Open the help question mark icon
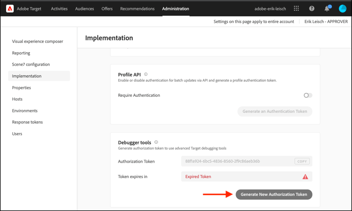Image resolution: width=352 pixels, height=211 pixels. coord(312,8)
